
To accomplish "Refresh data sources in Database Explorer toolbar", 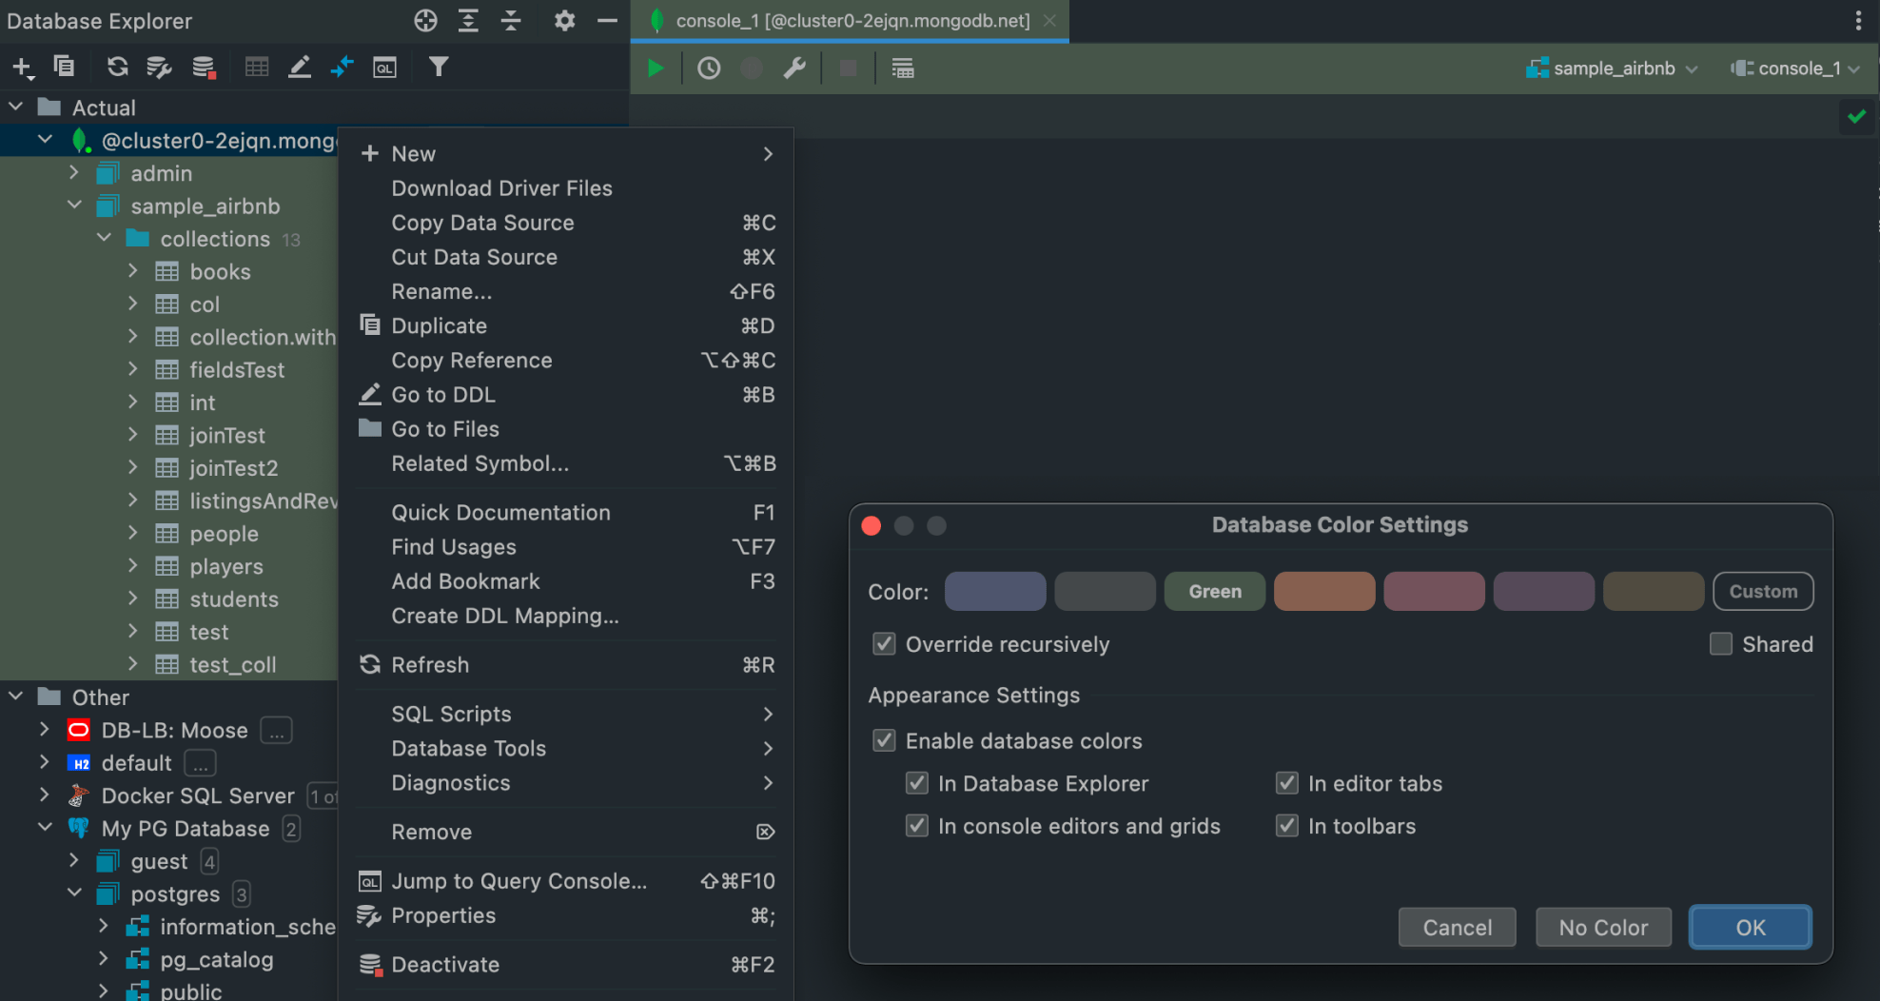I will coord(116,68).
